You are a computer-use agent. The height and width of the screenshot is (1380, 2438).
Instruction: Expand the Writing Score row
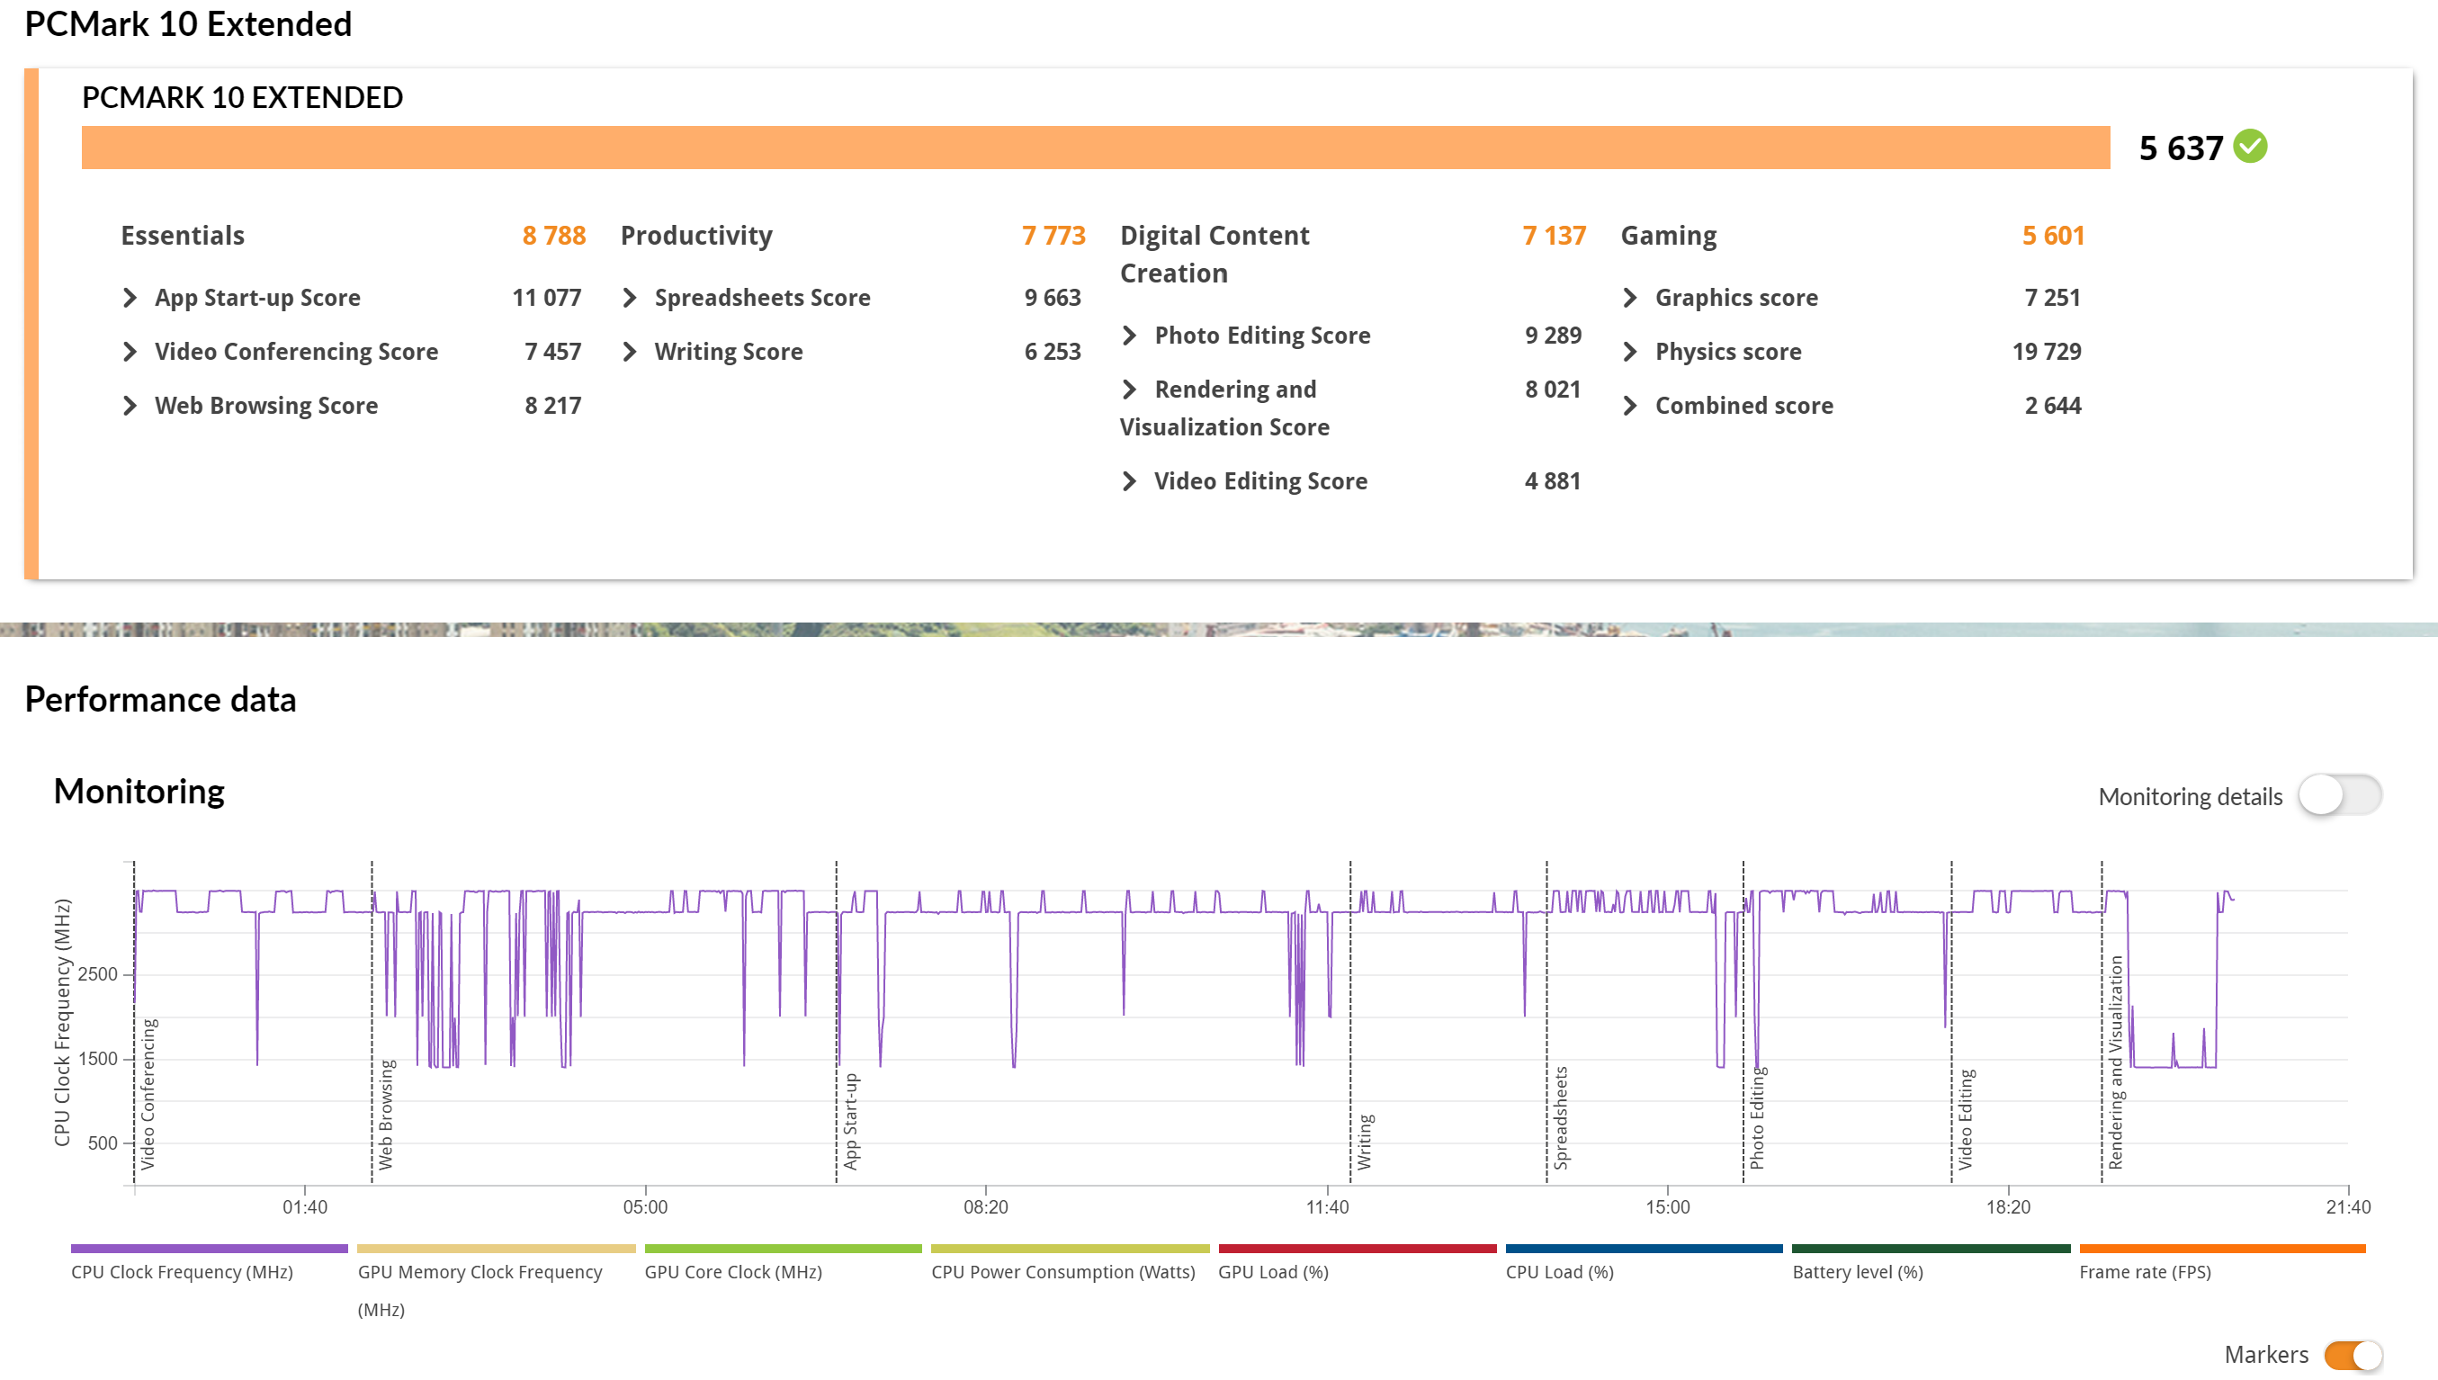click(x=629, y=352)
